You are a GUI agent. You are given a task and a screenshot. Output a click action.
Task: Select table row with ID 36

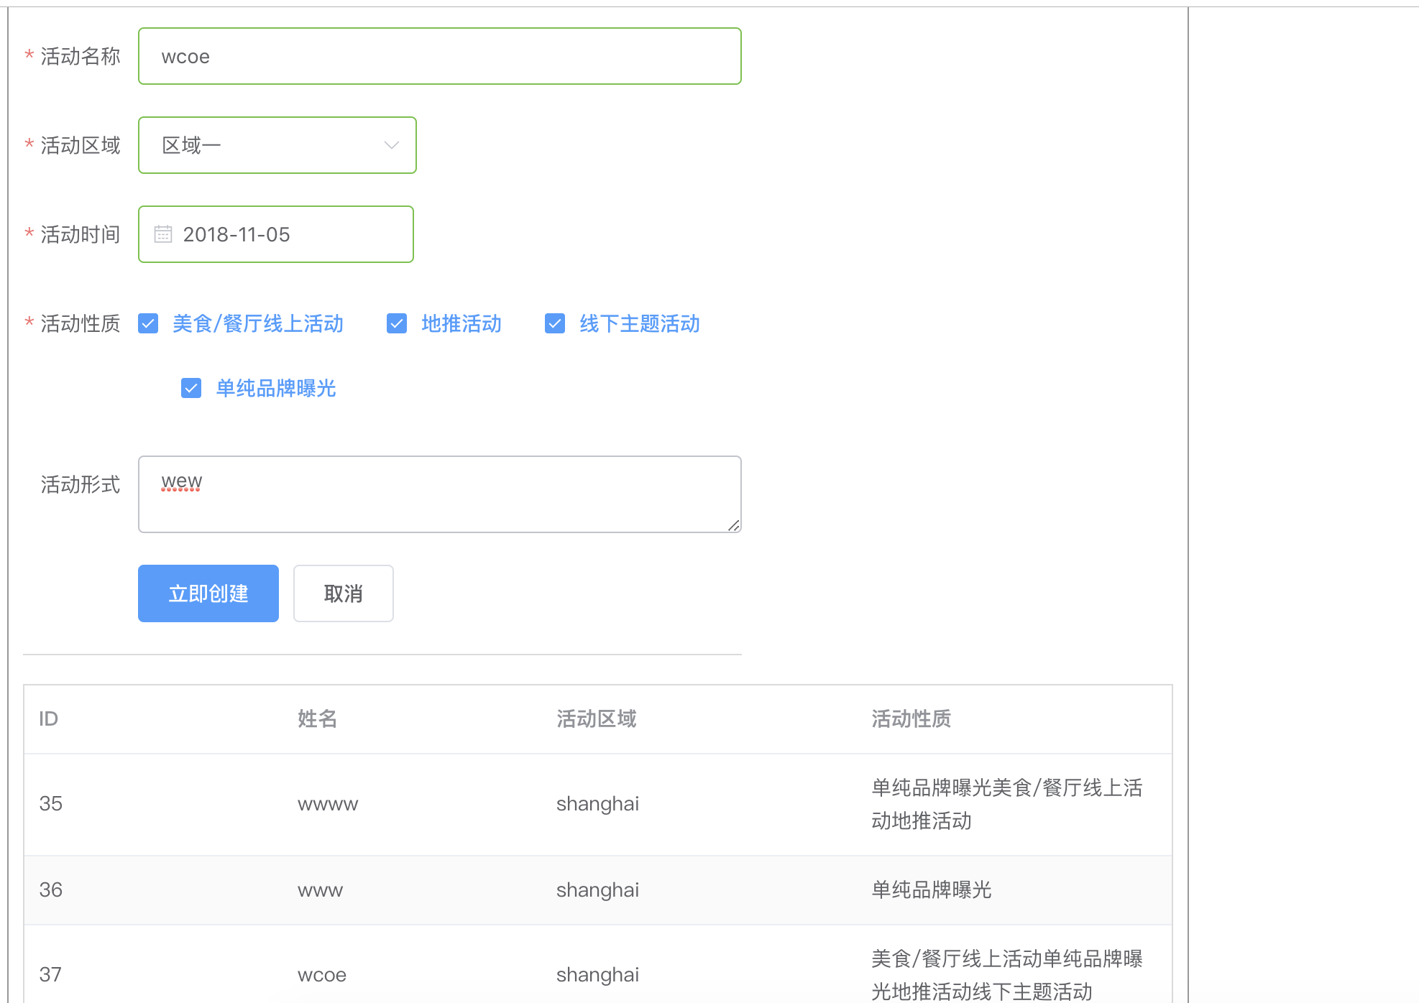pos(51,890)
